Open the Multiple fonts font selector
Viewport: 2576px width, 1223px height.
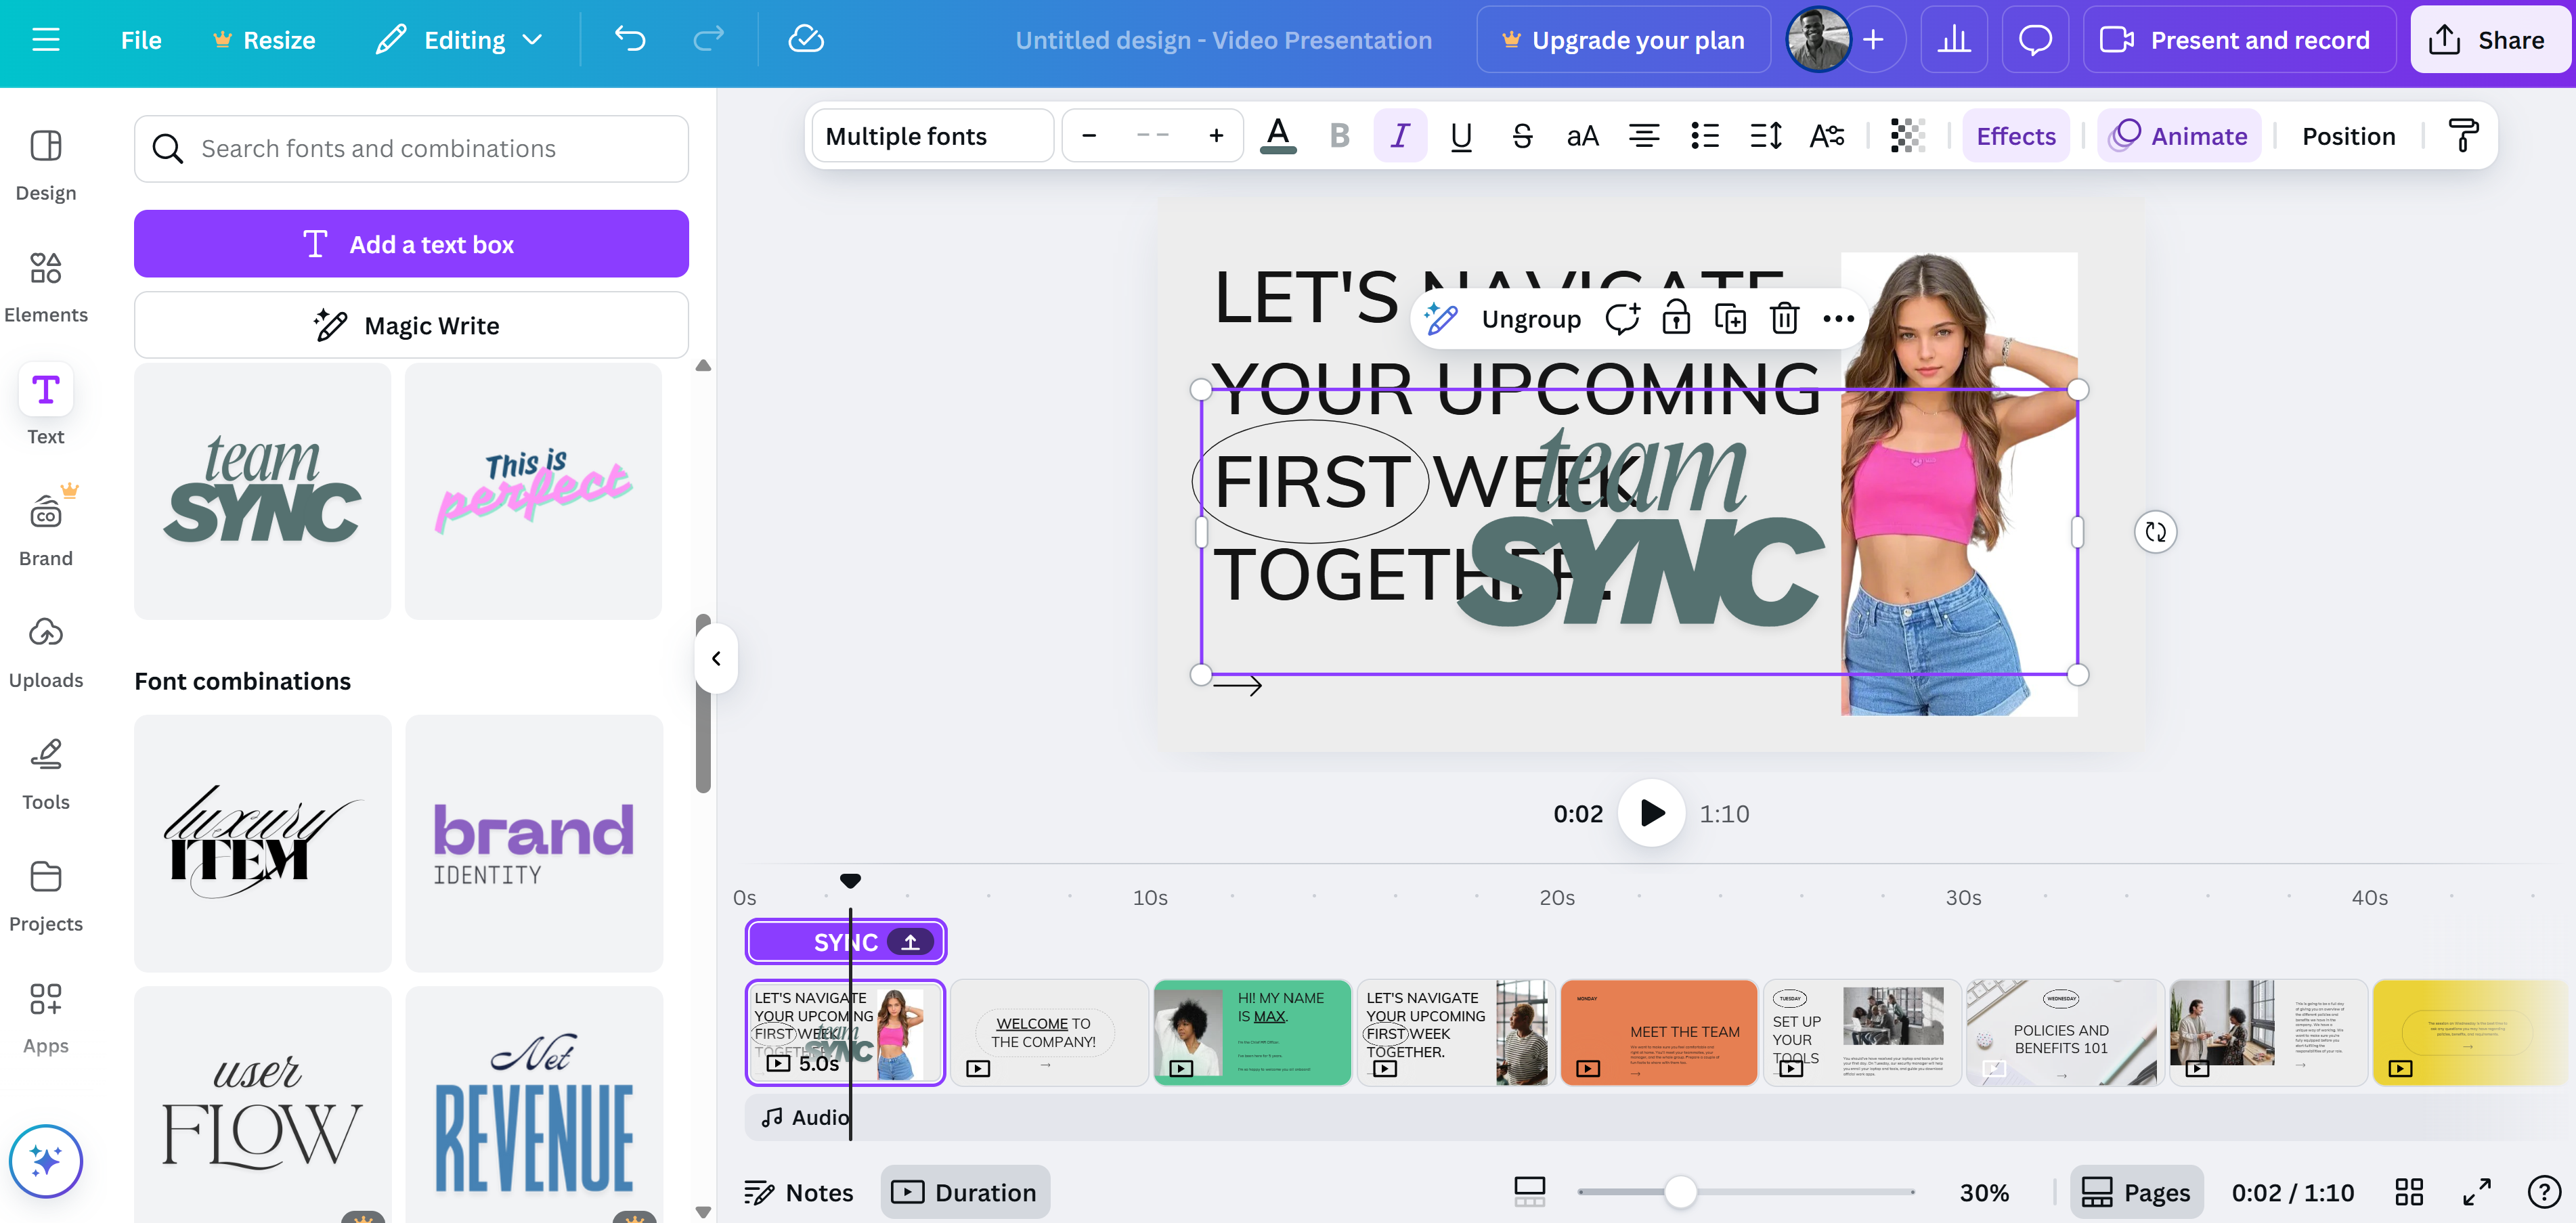click(932, 136)
